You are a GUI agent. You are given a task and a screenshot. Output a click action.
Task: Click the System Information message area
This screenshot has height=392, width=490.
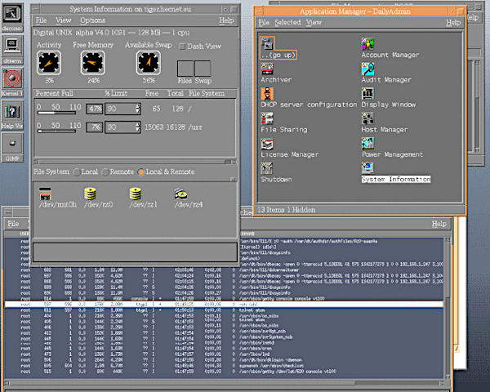pos(135,252)
